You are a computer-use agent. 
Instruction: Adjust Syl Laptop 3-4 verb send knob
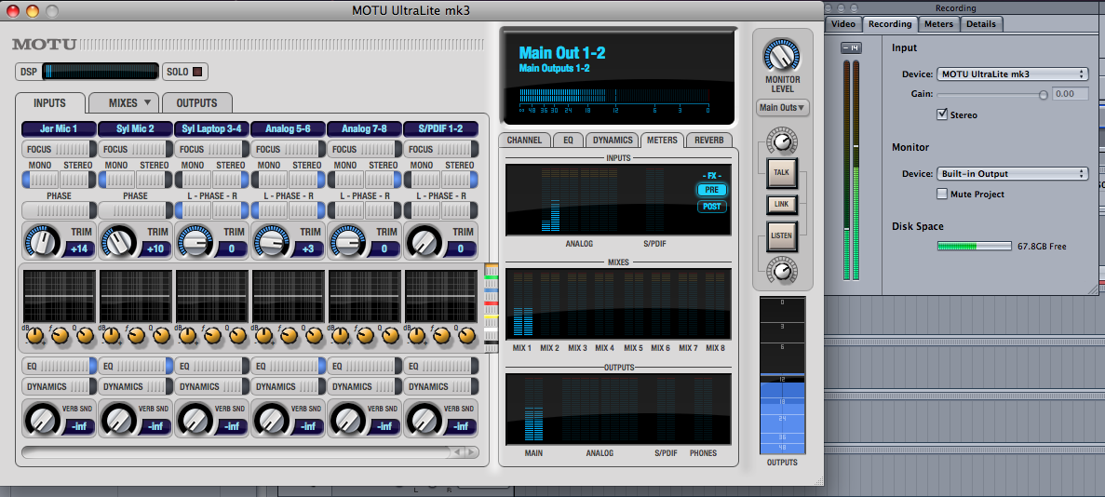[194, 419]
